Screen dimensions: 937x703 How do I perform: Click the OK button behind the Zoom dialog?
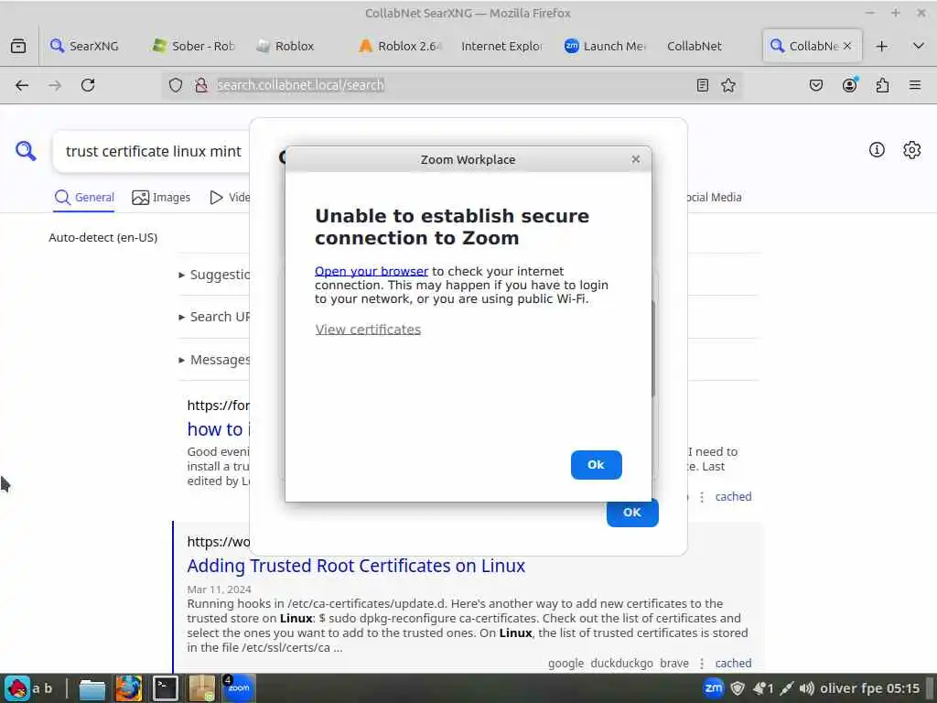click(x=632, y=513)
